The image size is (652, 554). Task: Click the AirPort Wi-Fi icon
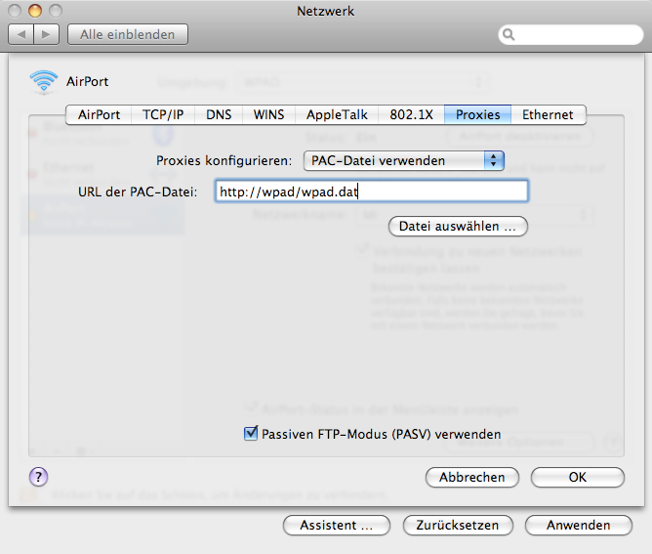(x=44, y=81)
